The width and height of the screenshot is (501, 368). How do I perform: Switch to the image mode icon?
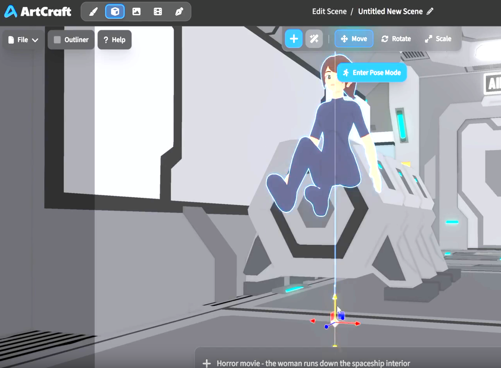click(137, 12)
